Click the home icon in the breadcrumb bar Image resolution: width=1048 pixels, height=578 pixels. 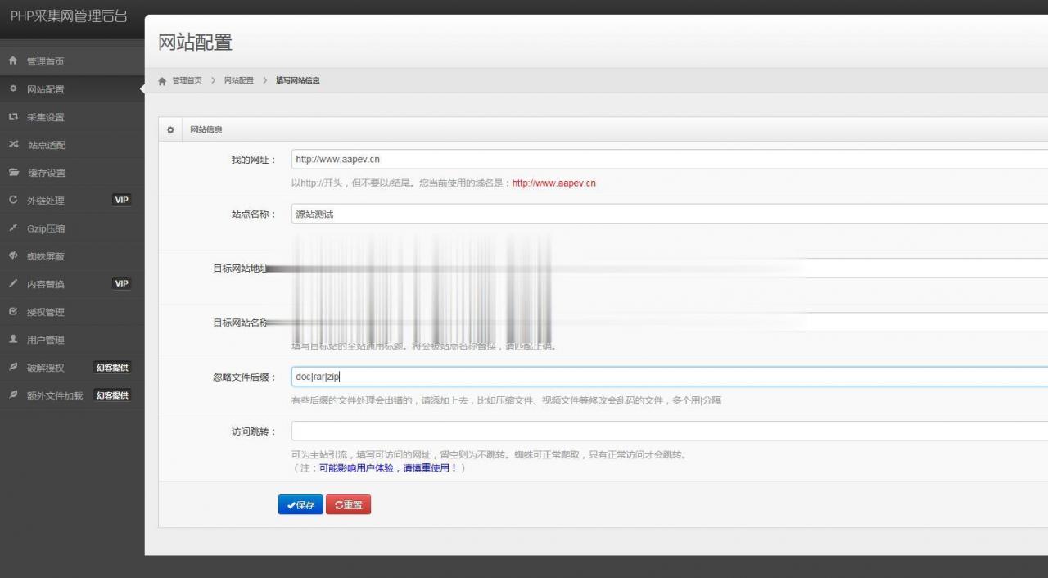click(x=162, y=80)
